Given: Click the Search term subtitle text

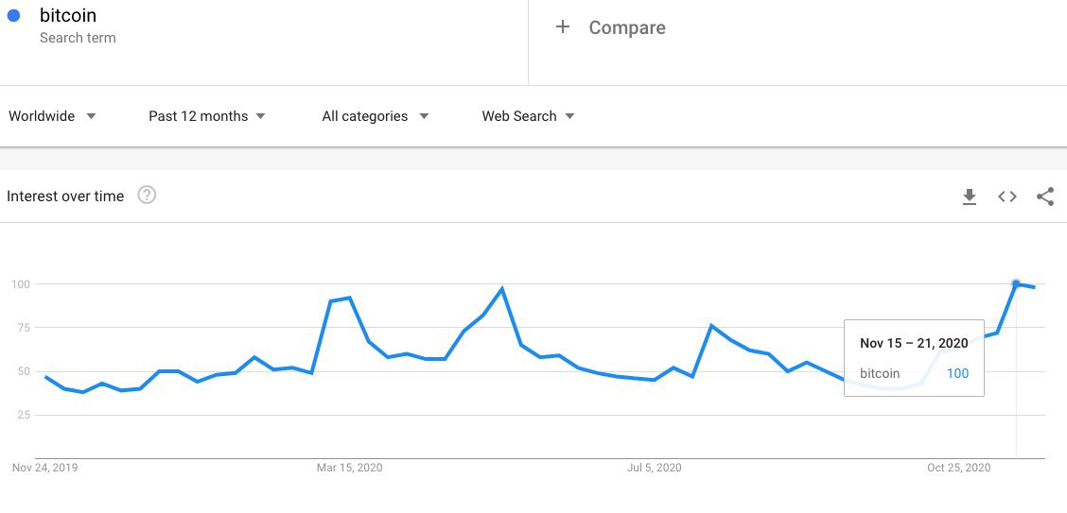Looking at the screenshot, I should pos(78,38).
